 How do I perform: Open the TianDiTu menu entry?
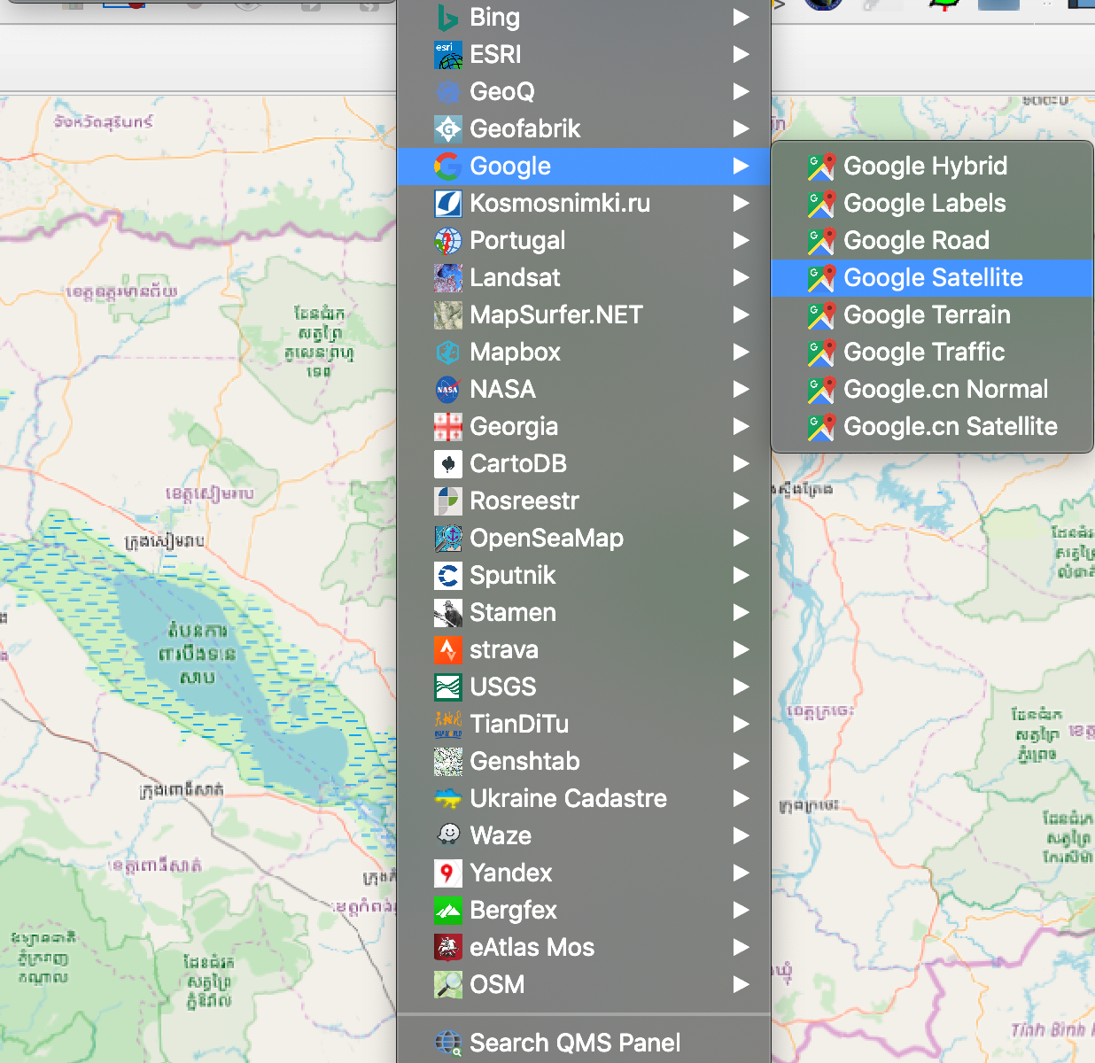point(584,725)
